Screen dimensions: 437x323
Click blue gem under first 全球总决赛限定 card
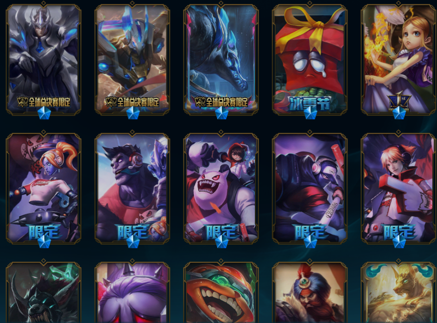[x=44, y=113]
